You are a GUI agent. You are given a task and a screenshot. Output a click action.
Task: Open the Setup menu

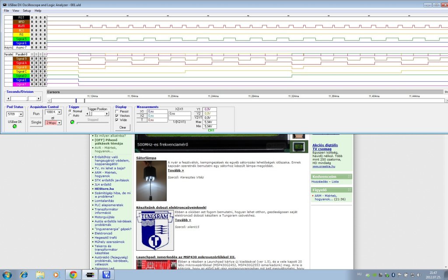tap(27, 10)
